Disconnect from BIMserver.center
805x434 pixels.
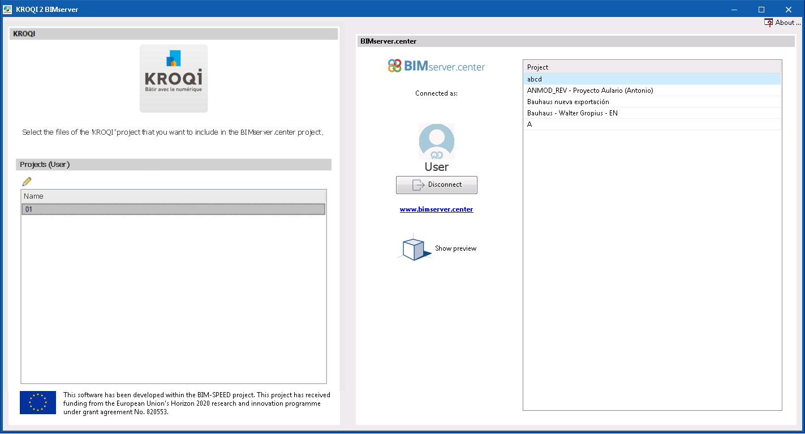pos(436,184)
